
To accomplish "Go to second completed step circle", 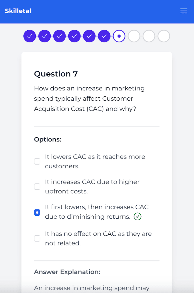I will pos(45,36).
